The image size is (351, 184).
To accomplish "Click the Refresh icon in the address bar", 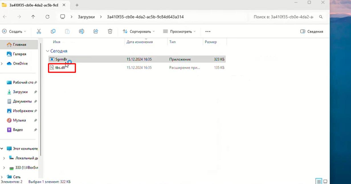I will click(47, 17).
